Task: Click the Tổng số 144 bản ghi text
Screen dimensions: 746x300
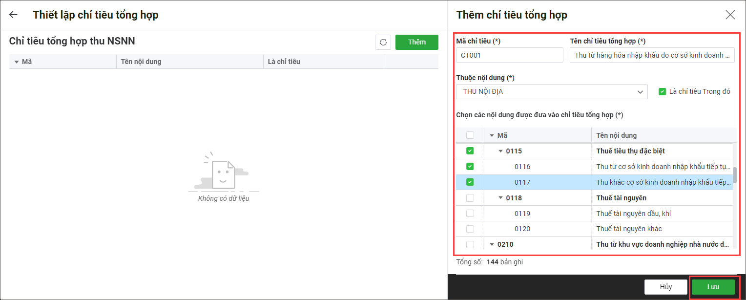Action: (490, 262)
